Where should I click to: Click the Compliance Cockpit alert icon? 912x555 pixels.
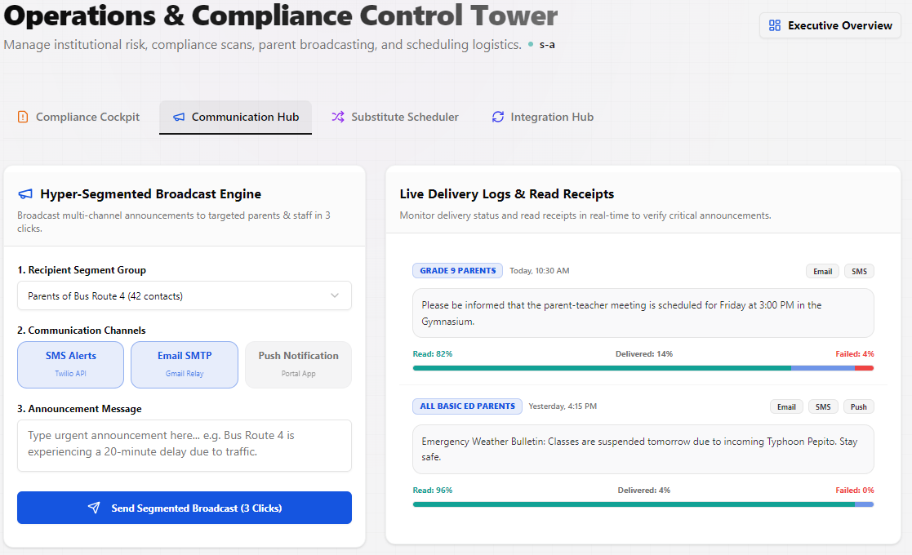click(23, 117)
